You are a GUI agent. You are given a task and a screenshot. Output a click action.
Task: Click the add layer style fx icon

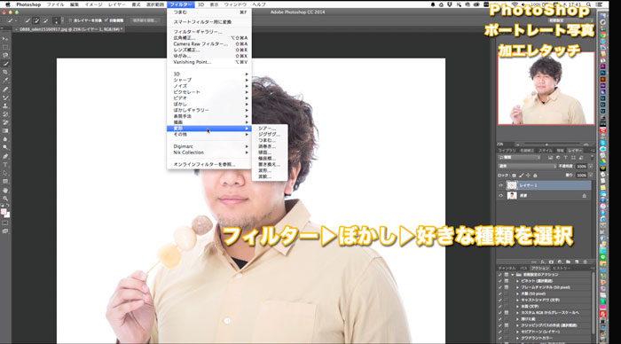click(x=543, y=262)
